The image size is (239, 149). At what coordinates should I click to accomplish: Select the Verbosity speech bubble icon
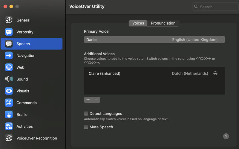9,32
